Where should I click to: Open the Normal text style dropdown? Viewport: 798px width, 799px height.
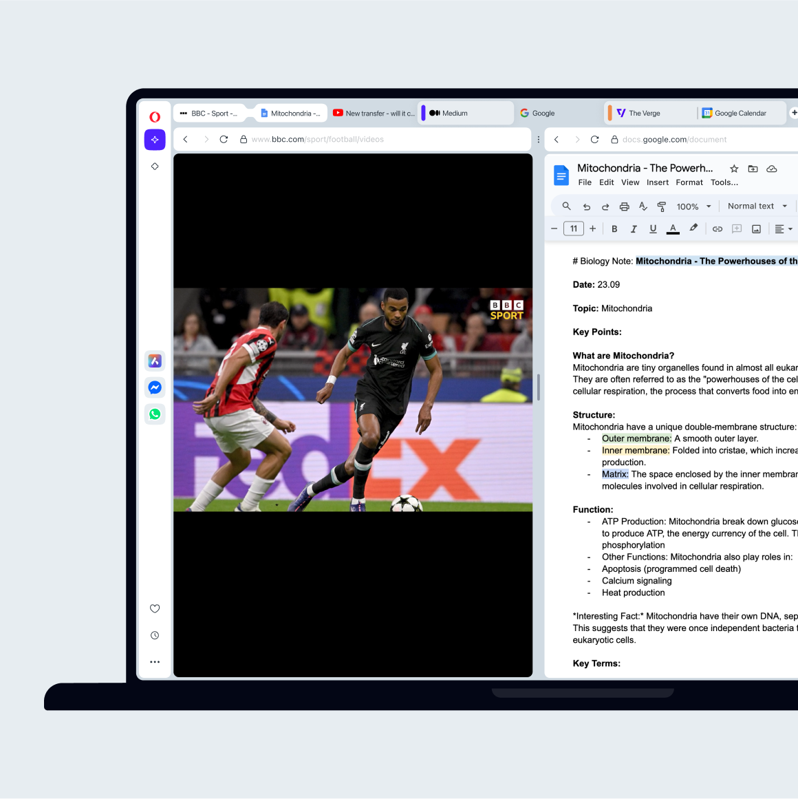(756, 205)
